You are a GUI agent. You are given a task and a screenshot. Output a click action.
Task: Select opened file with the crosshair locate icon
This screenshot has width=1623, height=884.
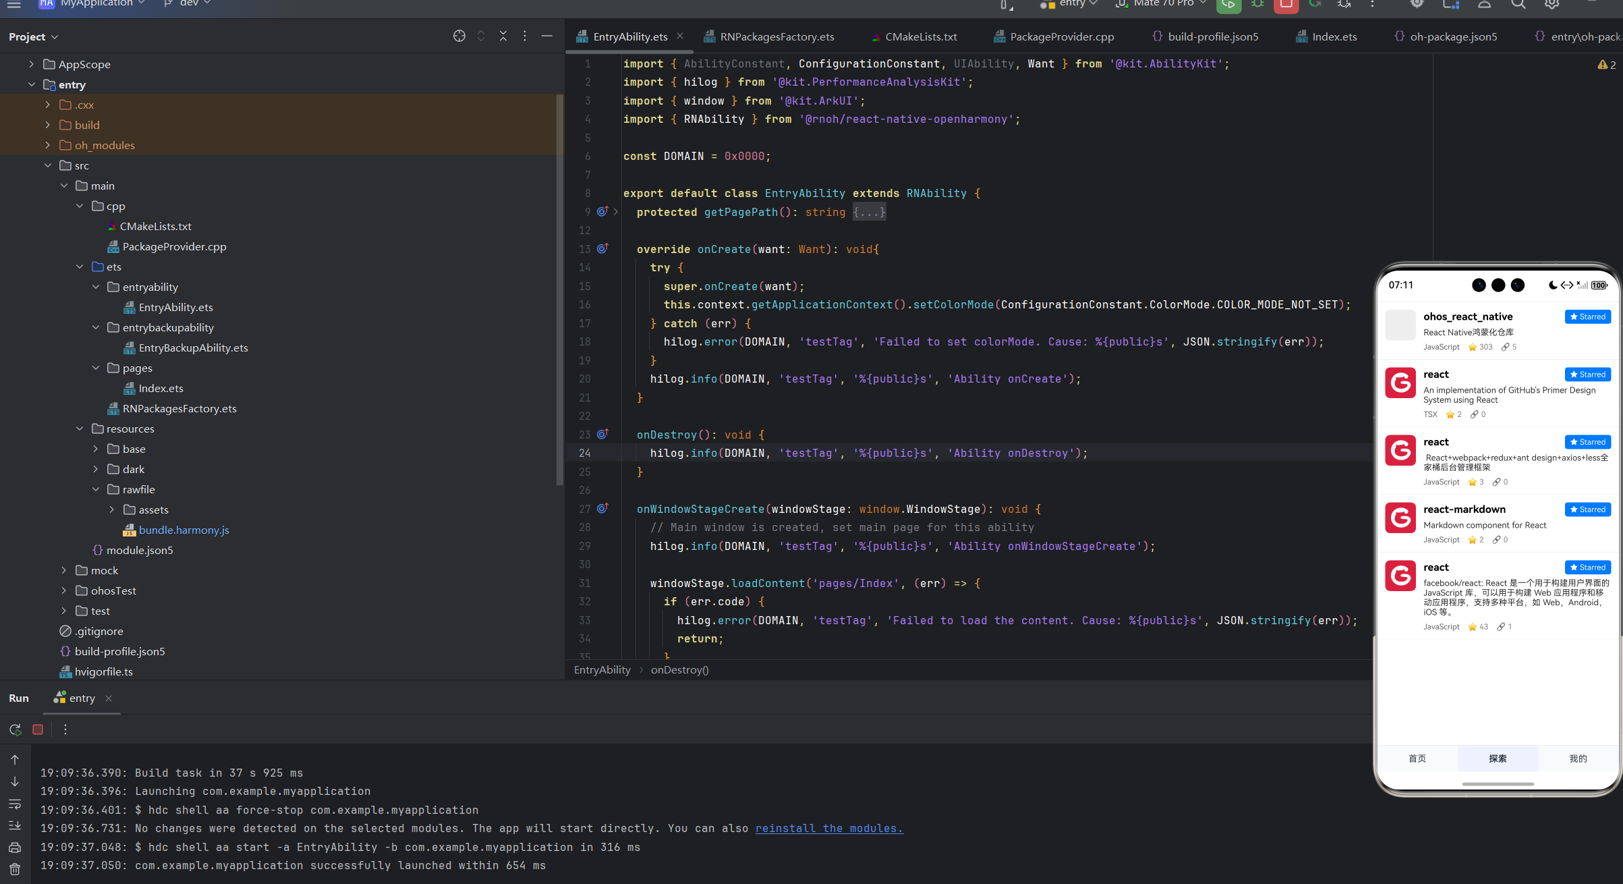459,36
